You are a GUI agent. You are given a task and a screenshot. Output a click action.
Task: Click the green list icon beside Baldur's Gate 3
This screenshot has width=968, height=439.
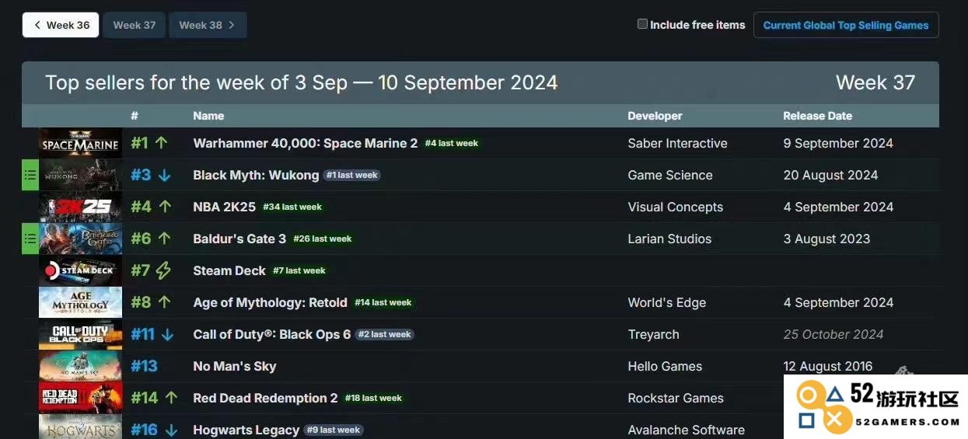(x=30, y=239)
